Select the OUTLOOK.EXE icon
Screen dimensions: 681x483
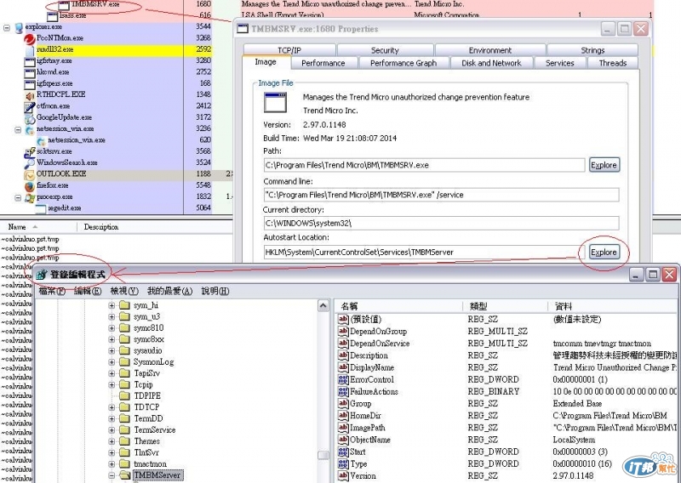pos(30,174)
